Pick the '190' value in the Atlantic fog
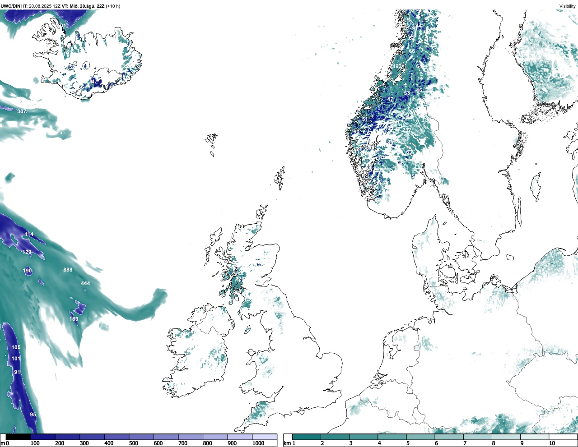The width and height of the screenshot is (578, 447). 28,271
